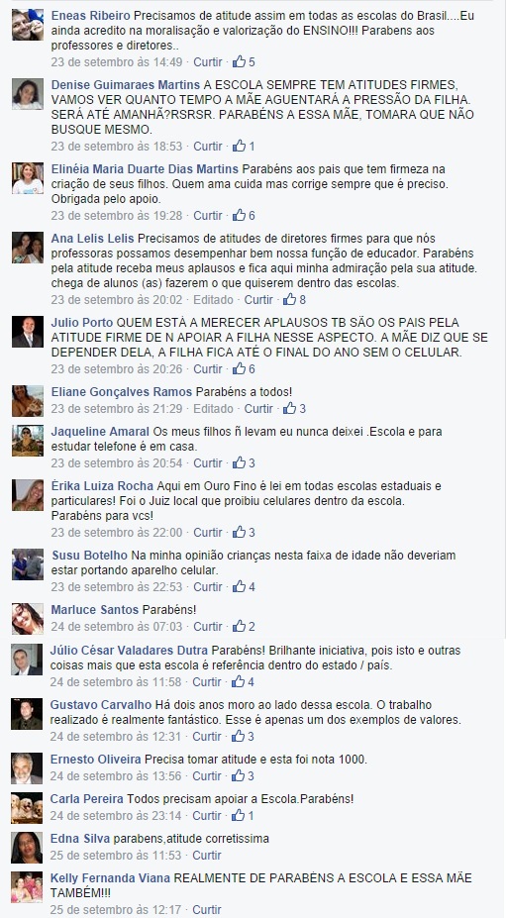Click the like icon on Carla Pereira's comment
This screenshot has height=918, width=506.
238,815
